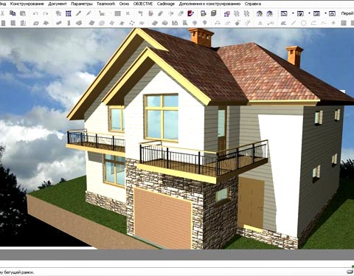Open the Документ menu
This screenshot has width=354, height=276.
coord(58,4)
